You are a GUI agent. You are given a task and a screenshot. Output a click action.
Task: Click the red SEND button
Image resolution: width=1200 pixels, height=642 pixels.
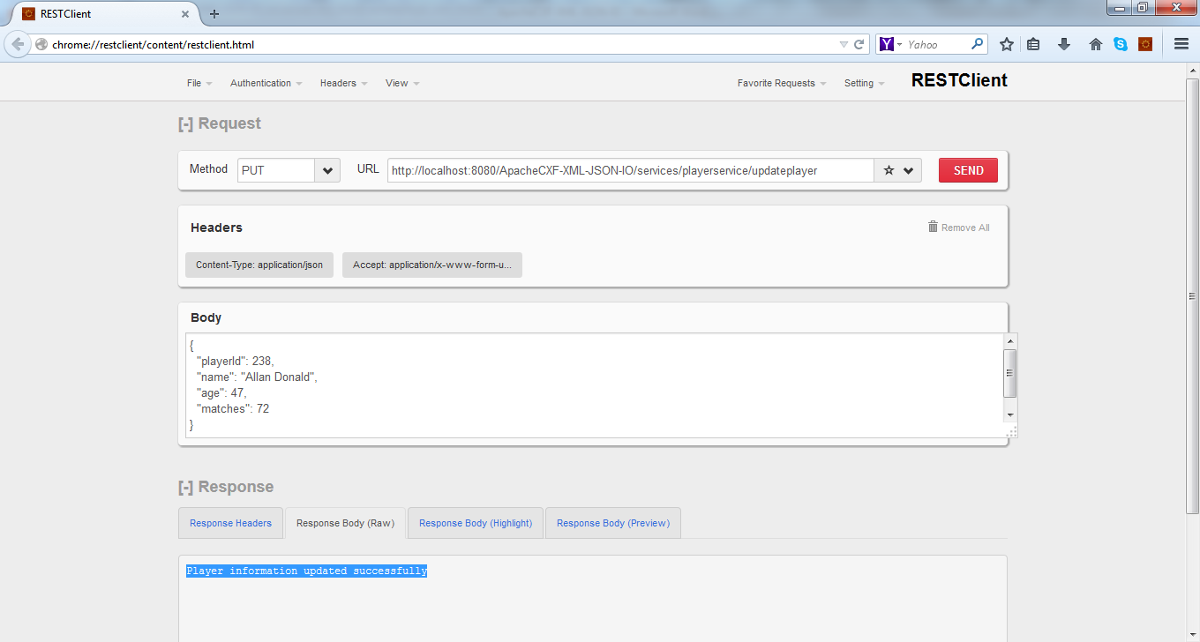coord(968,170)
